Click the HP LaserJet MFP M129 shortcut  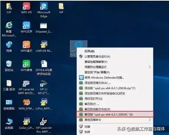27,87
